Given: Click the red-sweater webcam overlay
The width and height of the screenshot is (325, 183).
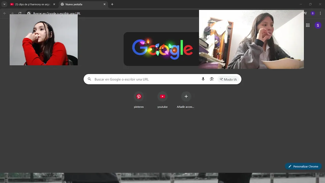Looking at the screenshot, I should tap(44, 40).
